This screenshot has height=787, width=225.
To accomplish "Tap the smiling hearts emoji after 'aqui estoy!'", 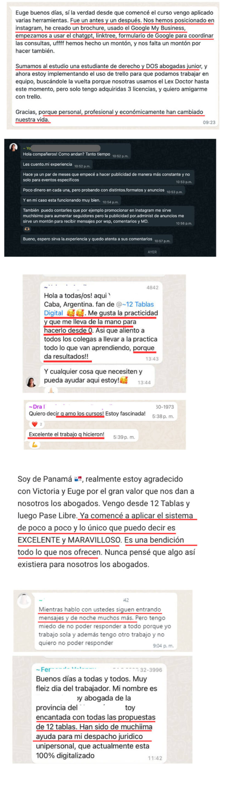I will point(124,380).
